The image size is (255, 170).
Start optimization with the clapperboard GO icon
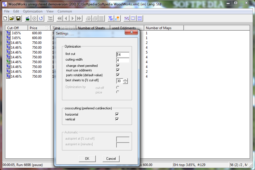[x=27, y=18]
